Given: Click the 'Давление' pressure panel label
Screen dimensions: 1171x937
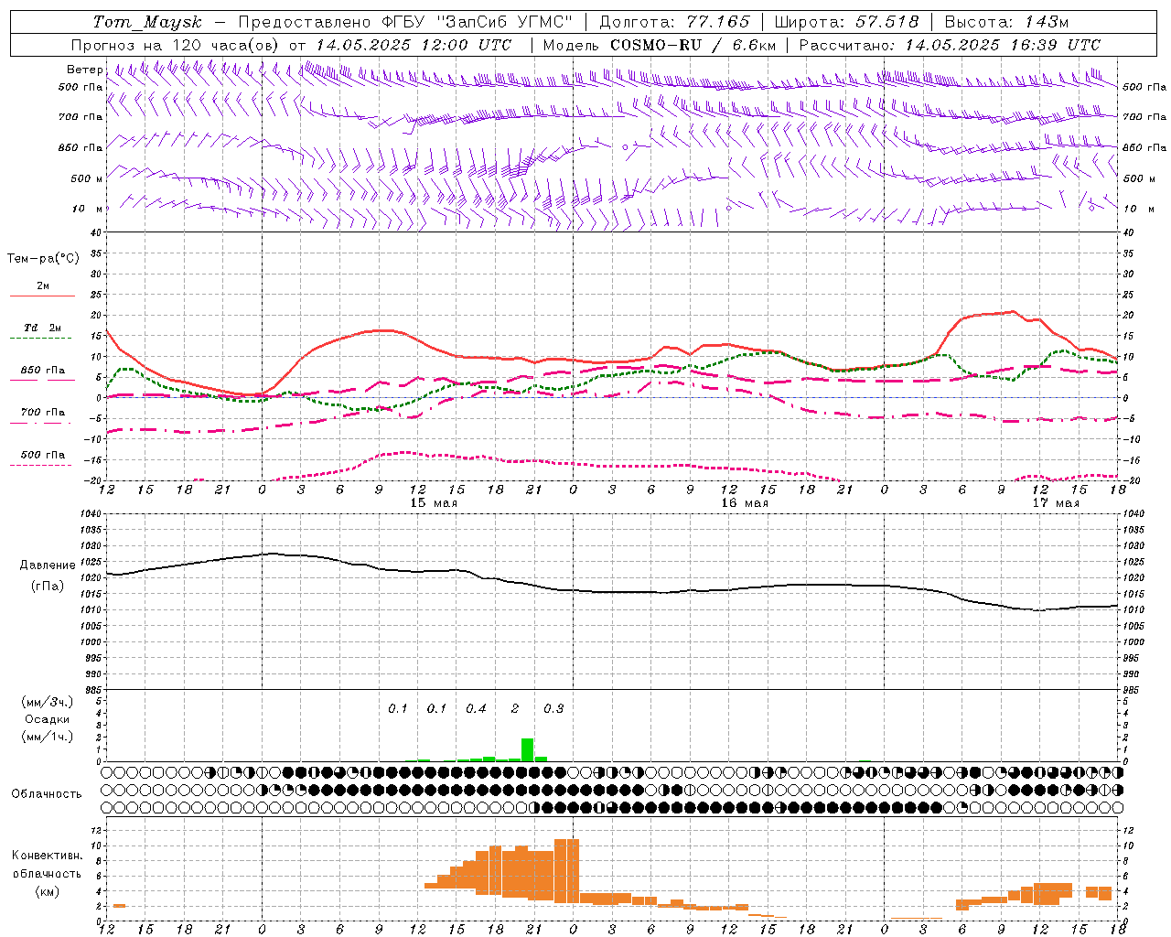Looking at the screenshot, I should pyautogui.click(x=48, y=565).
